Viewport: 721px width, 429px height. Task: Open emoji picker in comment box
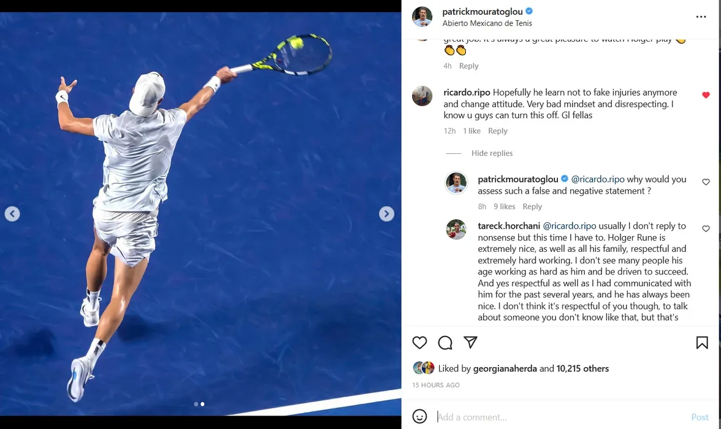[x=419, y=417]
